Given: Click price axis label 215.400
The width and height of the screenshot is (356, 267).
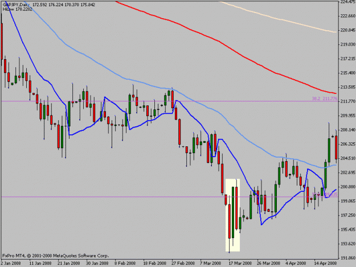Looking at the screenshot, I should [x=347, y=73].
